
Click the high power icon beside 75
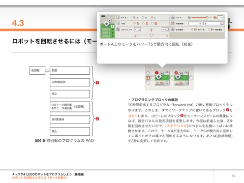215,17
